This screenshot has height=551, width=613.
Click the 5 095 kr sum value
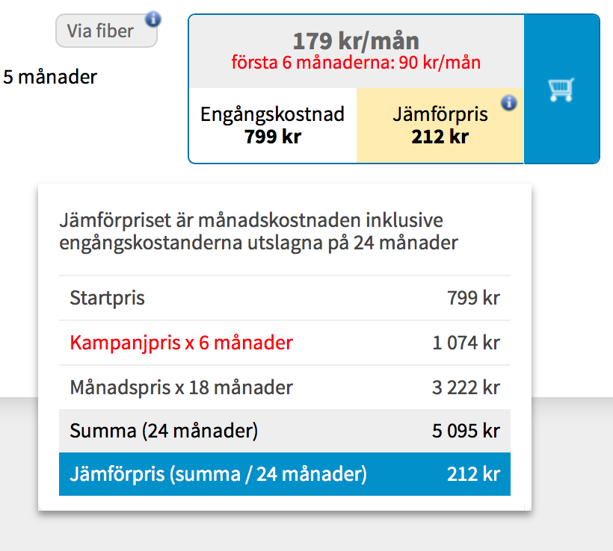466,431
